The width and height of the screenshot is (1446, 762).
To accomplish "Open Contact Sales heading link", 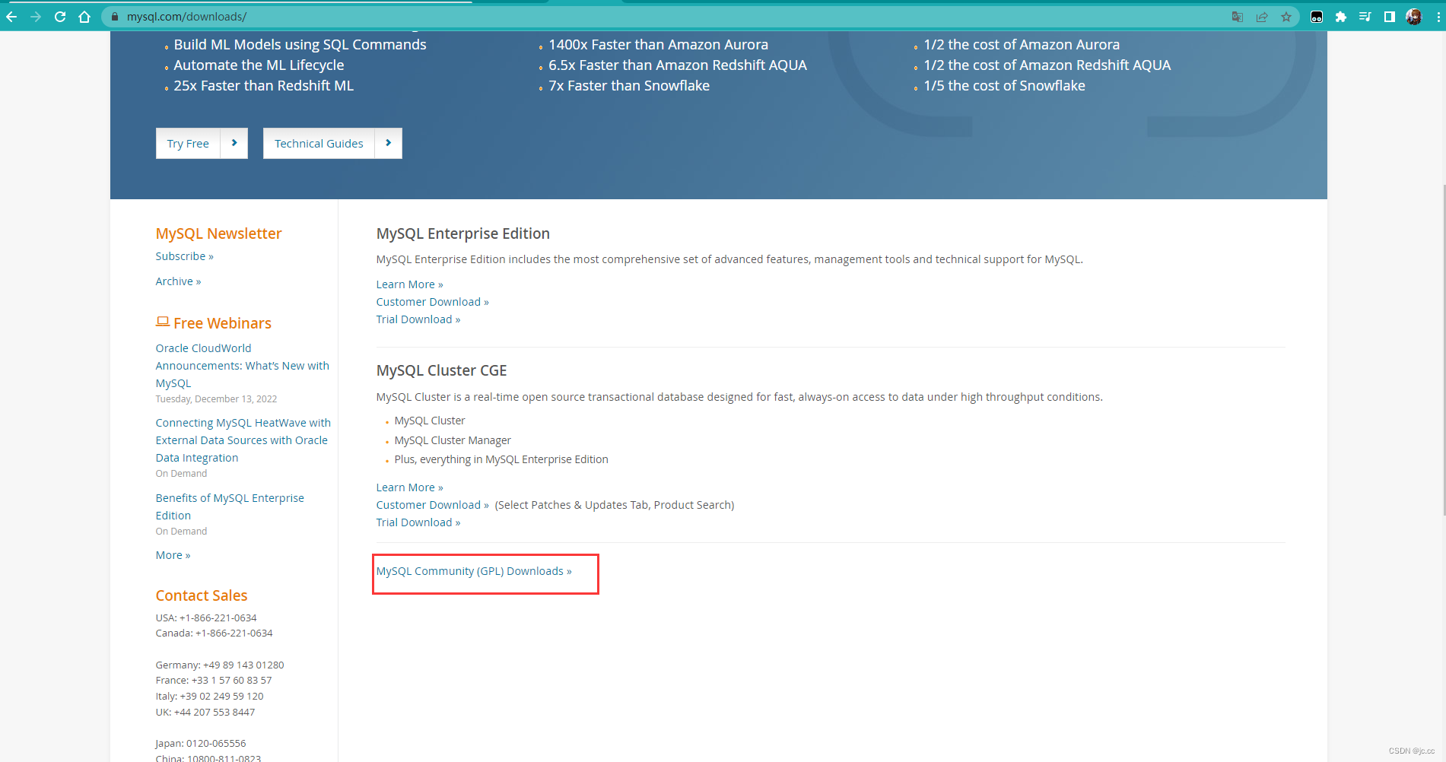I will [x=202, y=595].
